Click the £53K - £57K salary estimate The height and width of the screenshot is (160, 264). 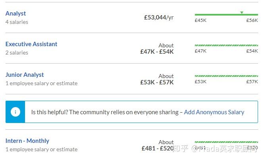[157, 82]
